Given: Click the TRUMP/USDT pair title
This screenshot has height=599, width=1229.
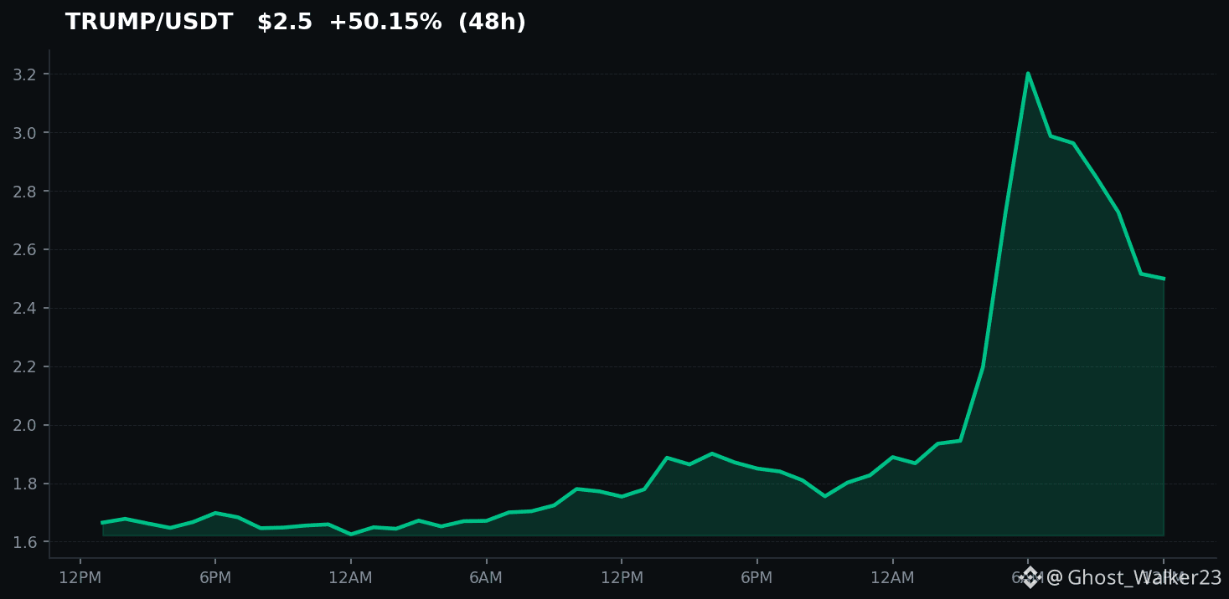Looking at the screenshot, I should pyautogui.click(x=149, y=23).
